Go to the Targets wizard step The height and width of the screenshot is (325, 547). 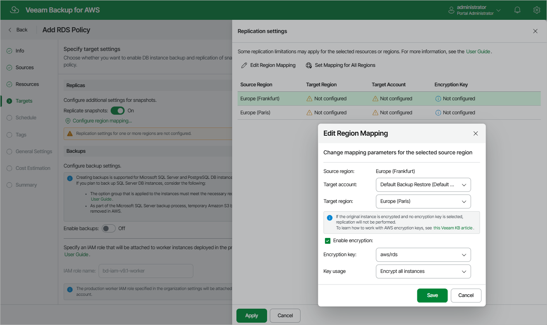click(24, 101)
